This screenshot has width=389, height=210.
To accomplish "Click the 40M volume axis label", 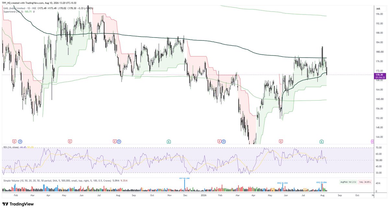I will click(378, 183).
